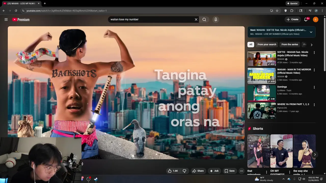Open 'that primadonn' short thumbnail

[x=259, y=151]
